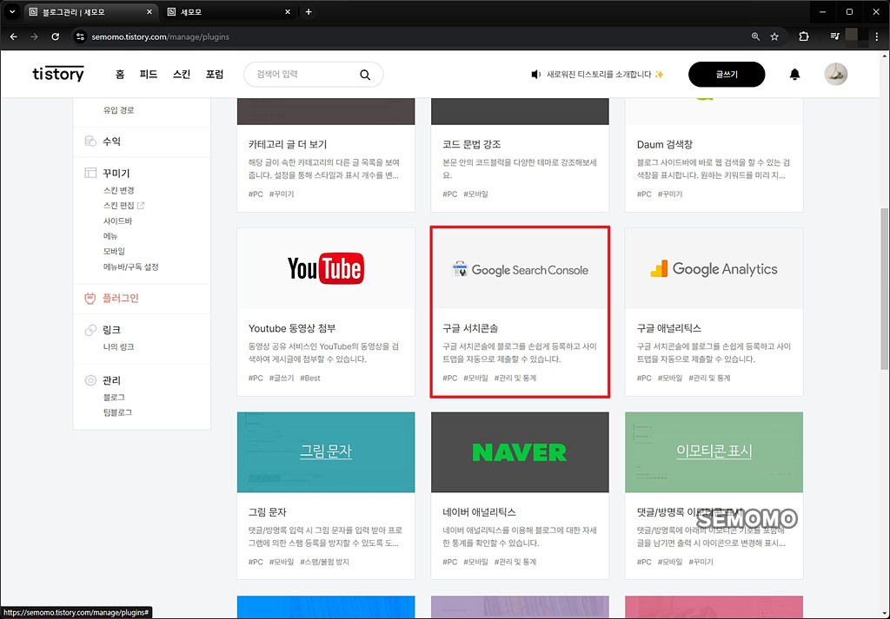Click the speaker announcement icon

coord(535,75)
